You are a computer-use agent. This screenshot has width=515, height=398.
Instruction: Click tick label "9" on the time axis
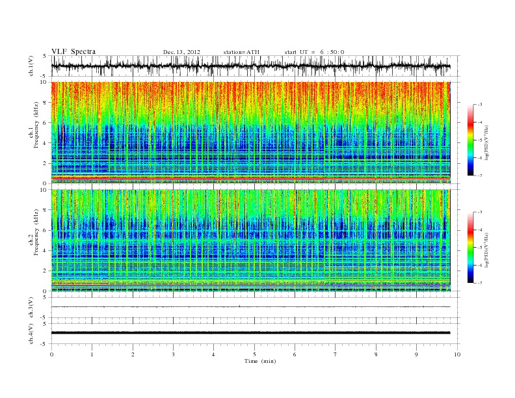tap(416, 354)
